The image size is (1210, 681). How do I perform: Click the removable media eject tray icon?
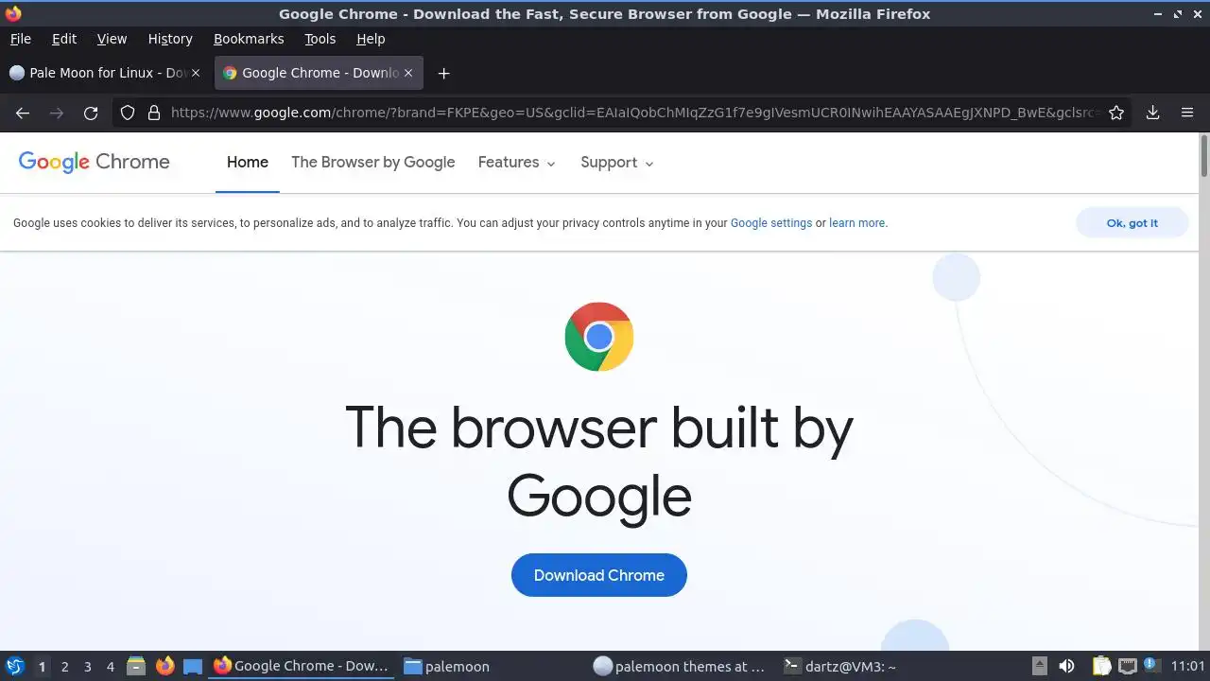1039,666
